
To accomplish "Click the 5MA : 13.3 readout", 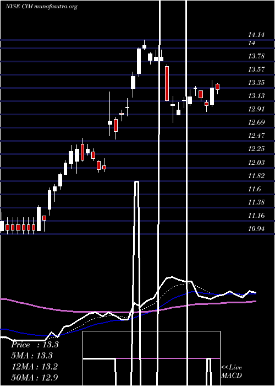I will tap(32, 356).
